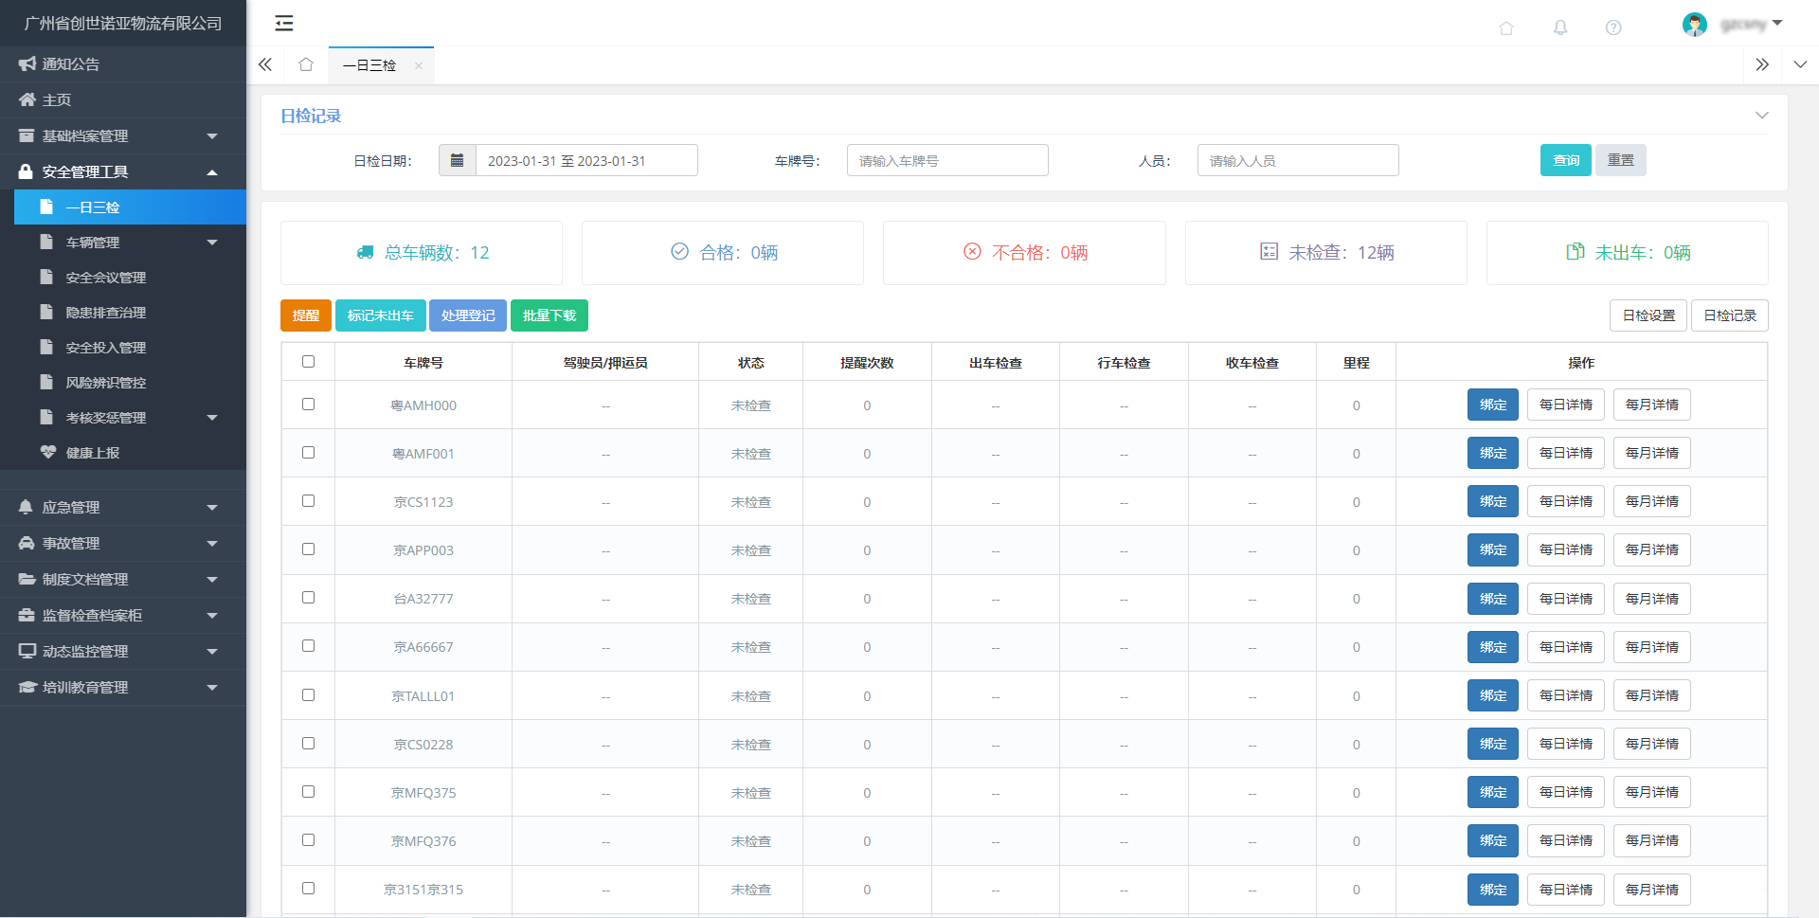Toggle the select-all checkbox in table header
The image size is (1819, 918).
click(x=308, y=362)
